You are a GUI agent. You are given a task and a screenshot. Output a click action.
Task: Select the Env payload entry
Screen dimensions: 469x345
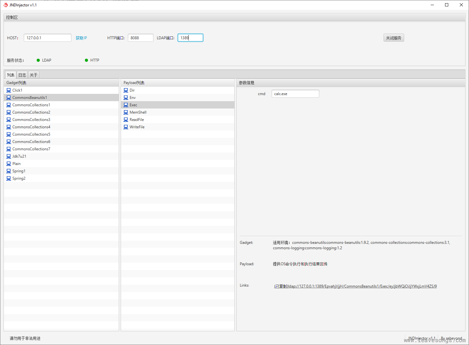tap(132, 98)
